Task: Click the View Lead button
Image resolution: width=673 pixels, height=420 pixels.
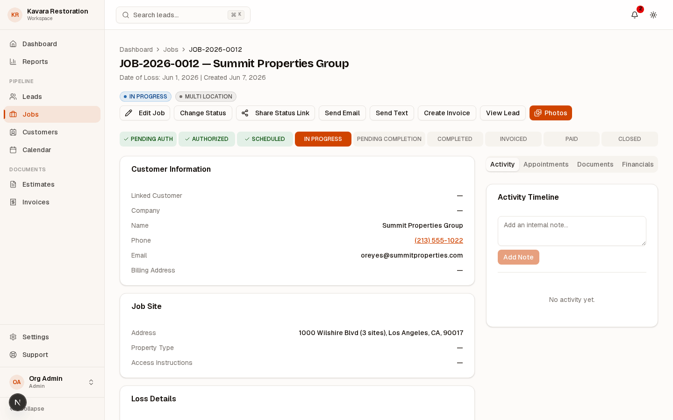Action: pyautogui.click(x=503, y=113)
